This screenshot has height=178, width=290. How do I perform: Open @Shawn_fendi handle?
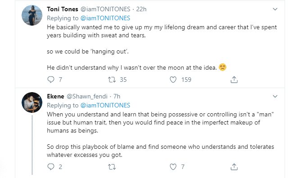point(87,96)
